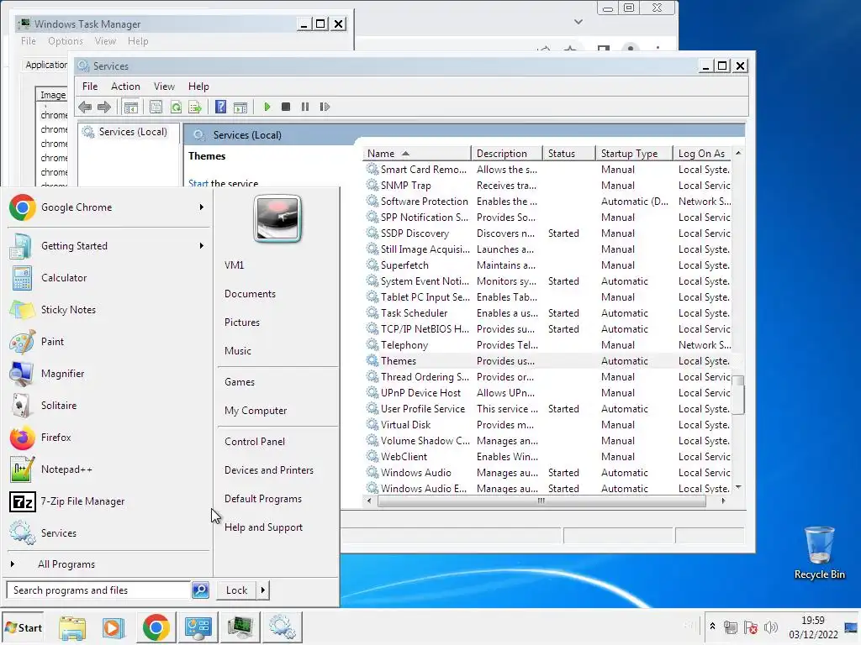Open Devices and Printers from Start menu
The width and height of the screenshot is (861, 645).
click(x=269, y=470)
